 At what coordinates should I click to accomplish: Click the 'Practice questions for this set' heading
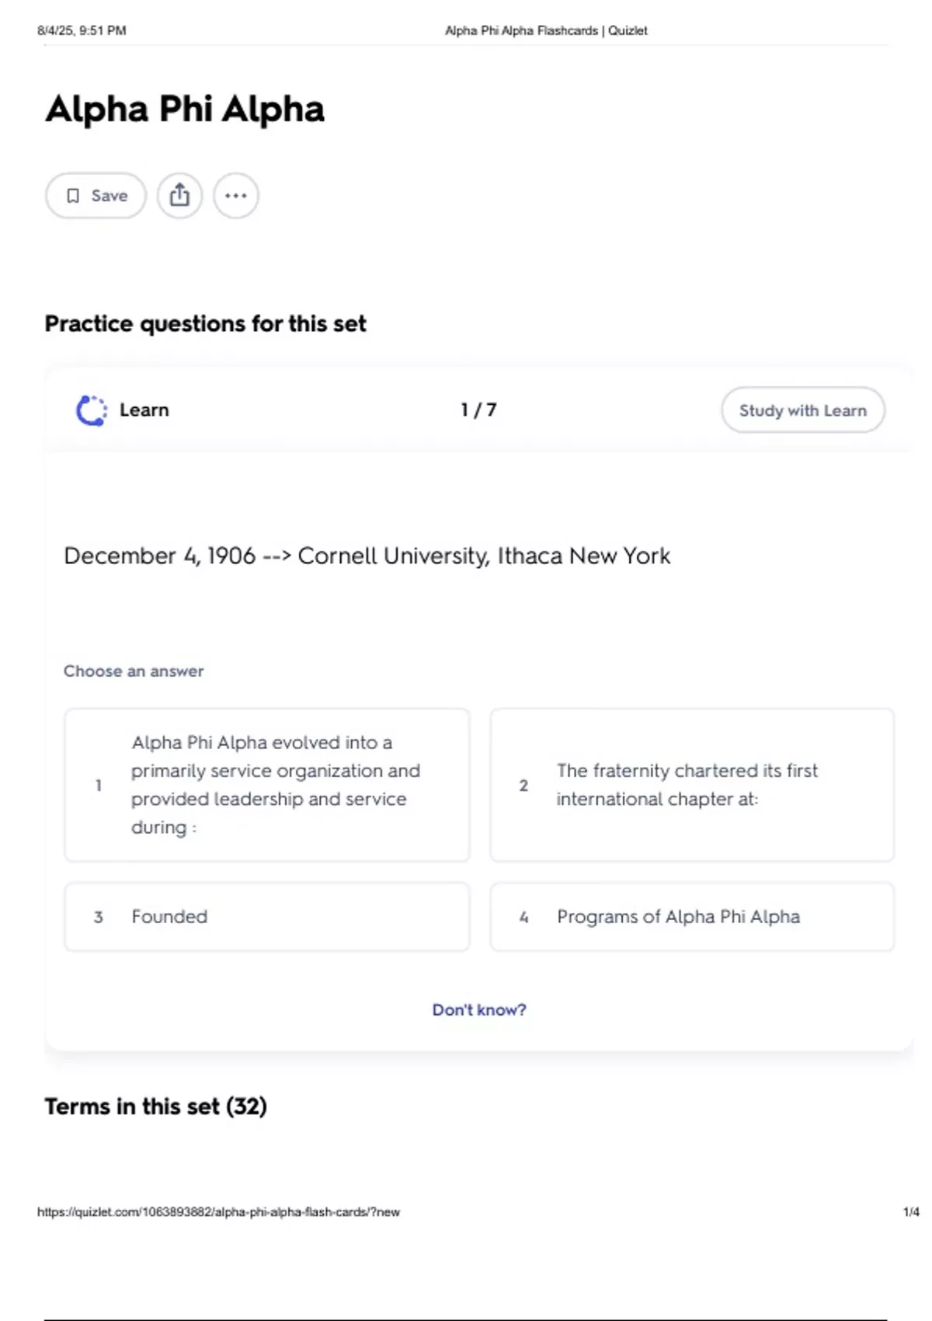click(x=205, y=323)
